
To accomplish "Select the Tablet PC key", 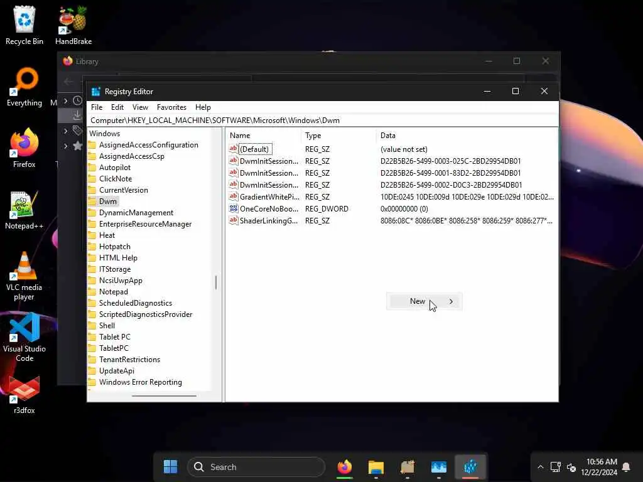I will pos(114,337).
